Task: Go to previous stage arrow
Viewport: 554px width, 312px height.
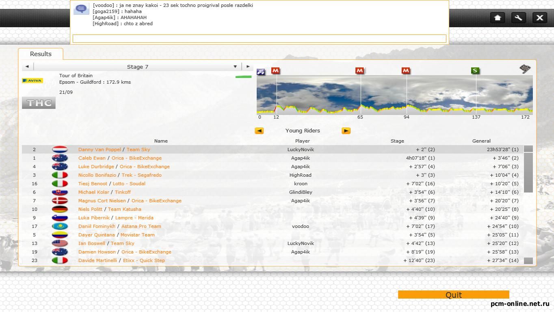Action: (27, 67)
